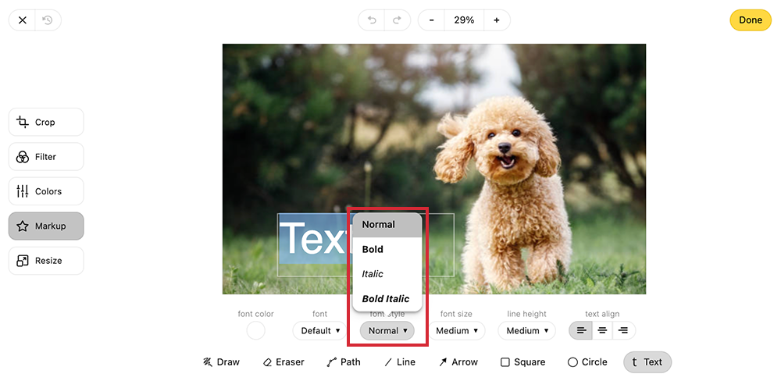Align text to the center
The image size is (781, 381).
coord(602,331)
